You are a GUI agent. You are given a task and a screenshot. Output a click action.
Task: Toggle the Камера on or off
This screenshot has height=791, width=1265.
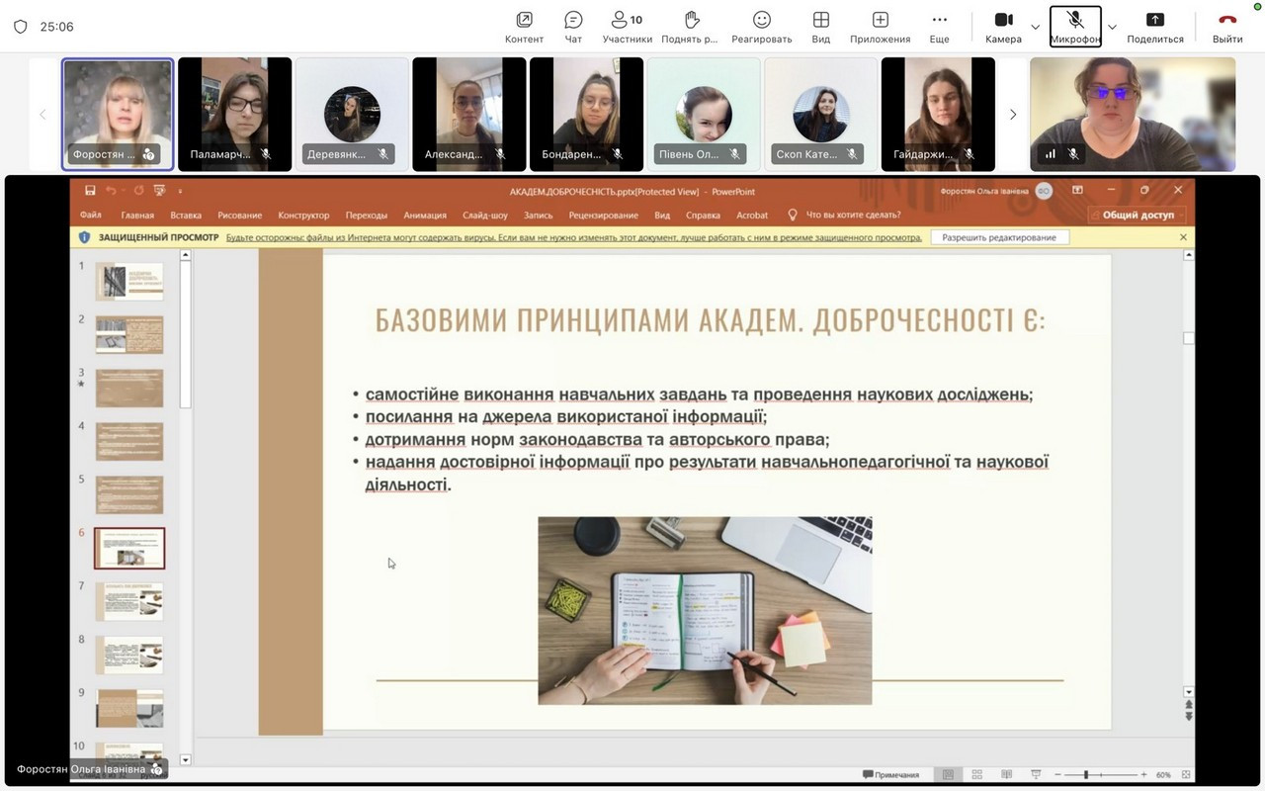click(1003, 27)
